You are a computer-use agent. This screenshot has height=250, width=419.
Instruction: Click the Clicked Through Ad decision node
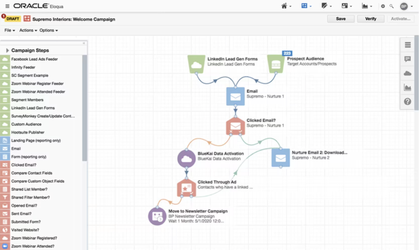186,187
